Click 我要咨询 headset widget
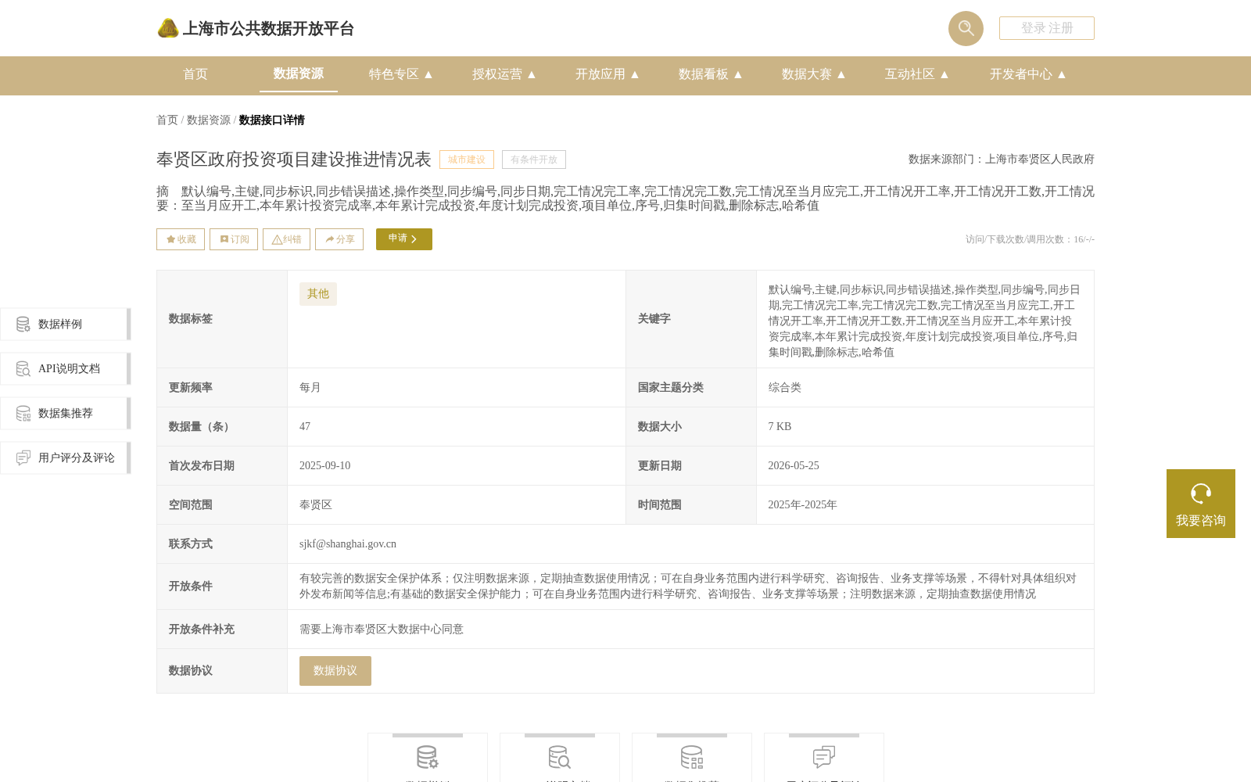The height and width of the screenshot is (782, 1251). click(x=1201, y=504)
